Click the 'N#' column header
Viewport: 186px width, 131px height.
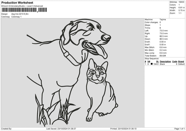tap(149, 61)
